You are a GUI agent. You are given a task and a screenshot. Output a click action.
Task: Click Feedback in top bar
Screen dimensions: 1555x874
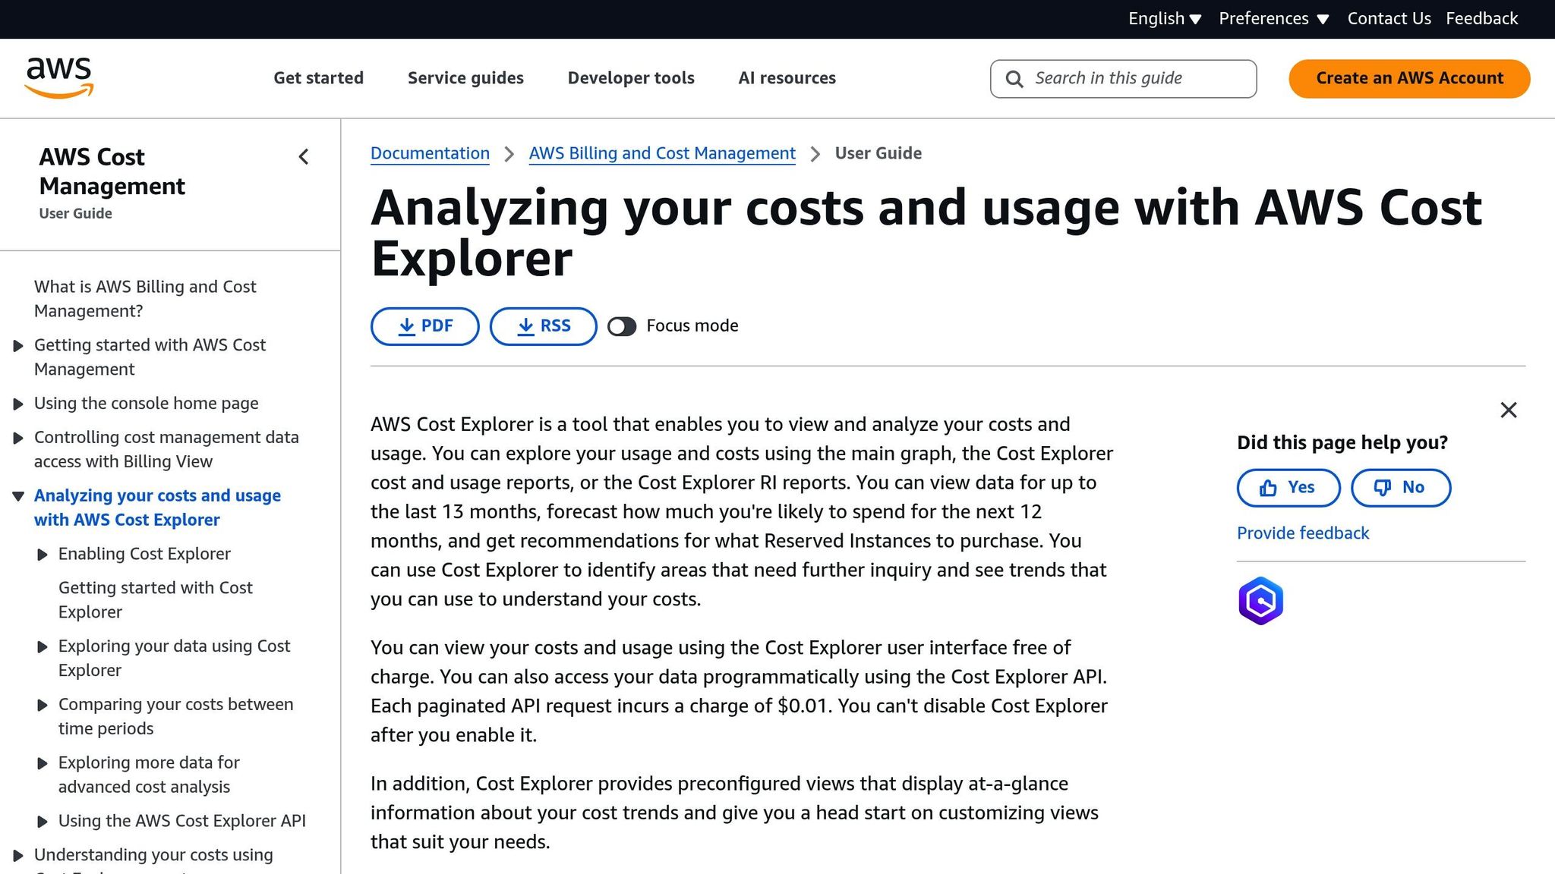point(1481,19)
